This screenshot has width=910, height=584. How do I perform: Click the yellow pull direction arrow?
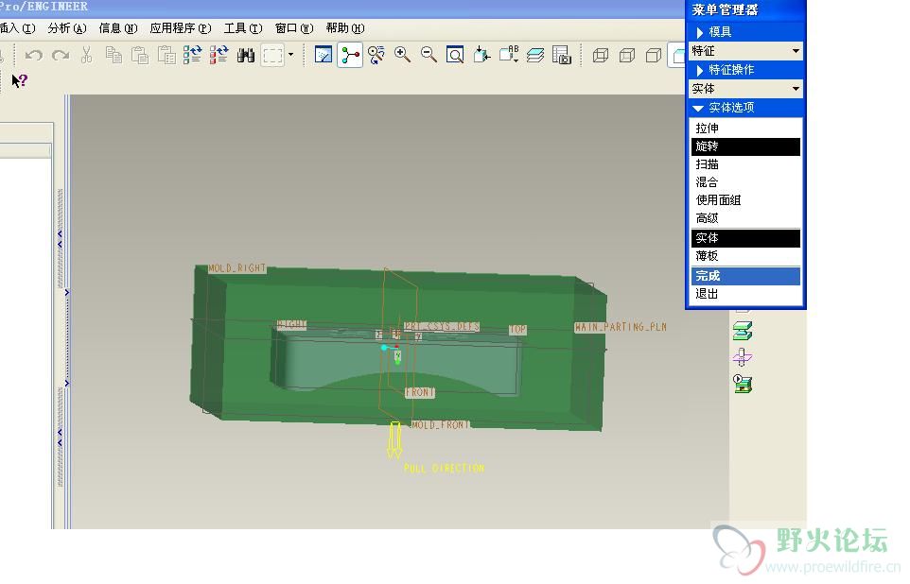coord(394,439)
